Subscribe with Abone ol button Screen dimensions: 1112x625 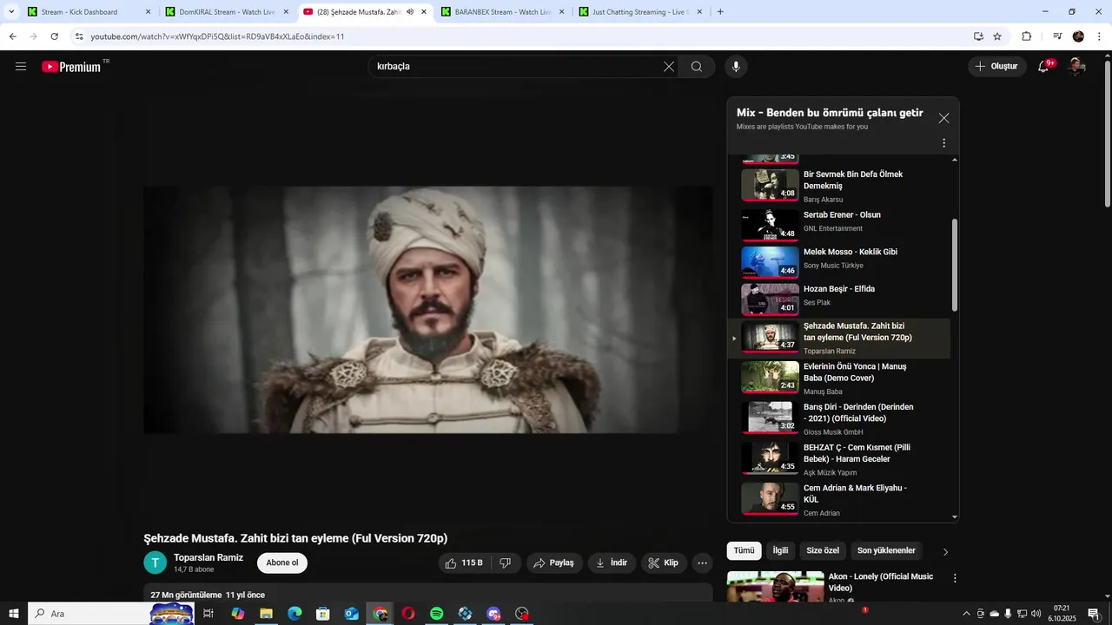coord(282,563)
